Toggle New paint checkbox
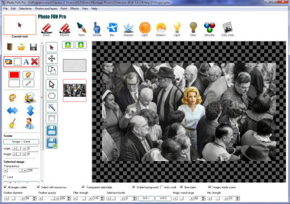The height and width of the screenshot is (204, 290). 182,187
